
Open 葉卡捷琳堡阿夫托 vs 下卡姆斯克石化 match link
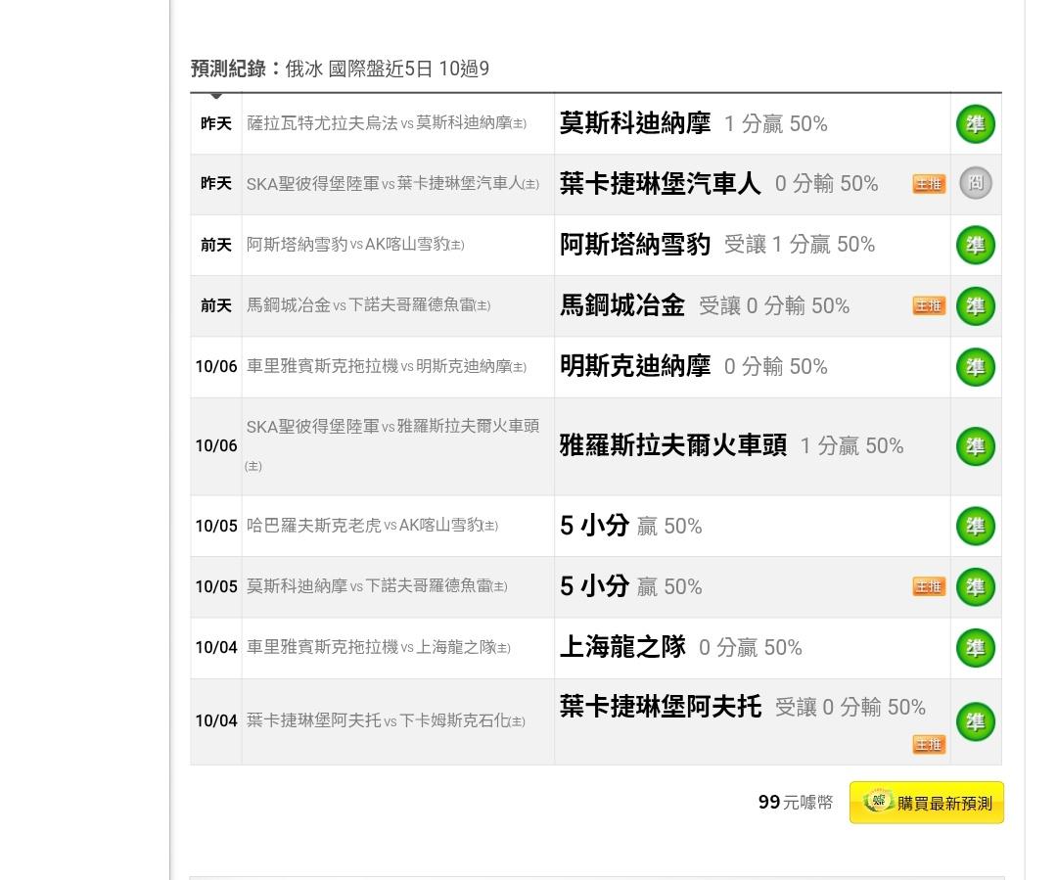click(x=386, y=720)
